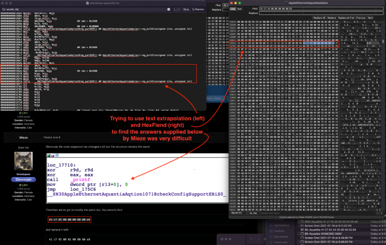Click the Applications icon in Finder sidebar
This screenshot has width=386, height=245.
(x=271, y=225)
